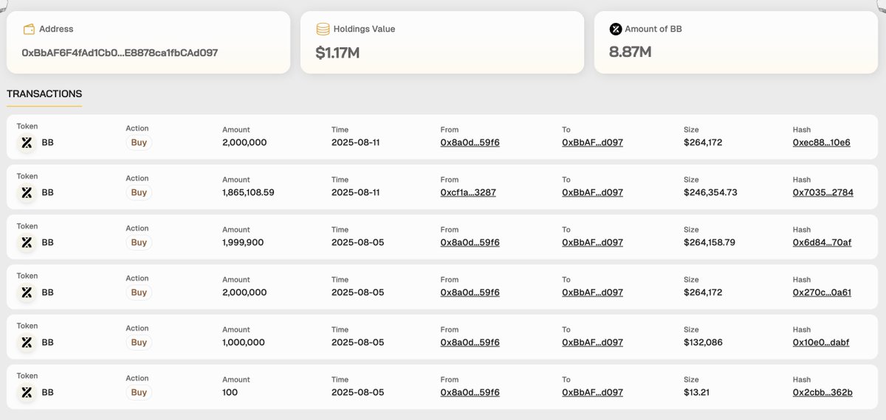Screen dimensions: 886x420
Task: Click Buy badge in the first transaction row
Action: tap(139, 143)
